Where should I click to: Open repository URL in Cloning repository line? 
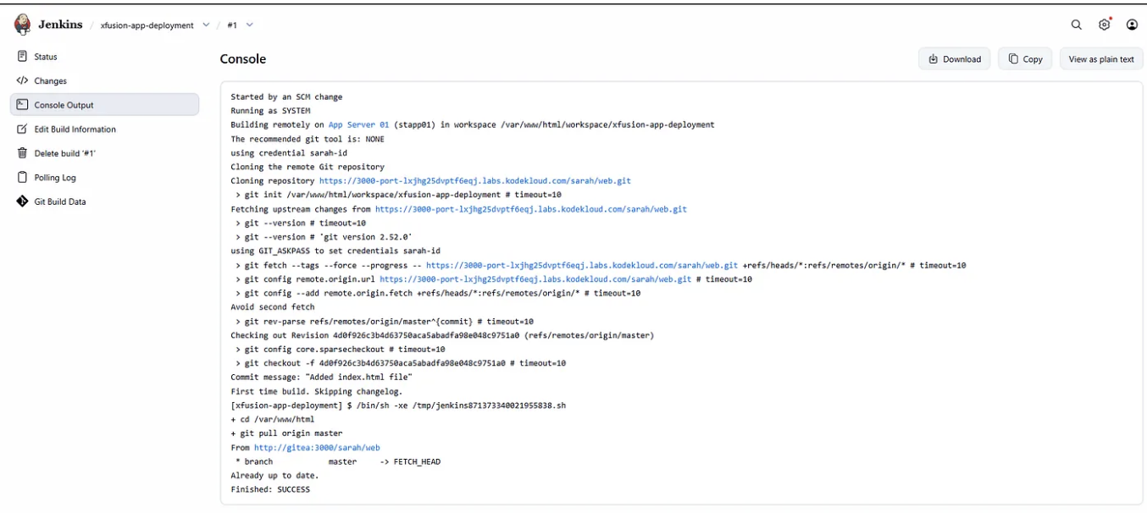(474, 180)
